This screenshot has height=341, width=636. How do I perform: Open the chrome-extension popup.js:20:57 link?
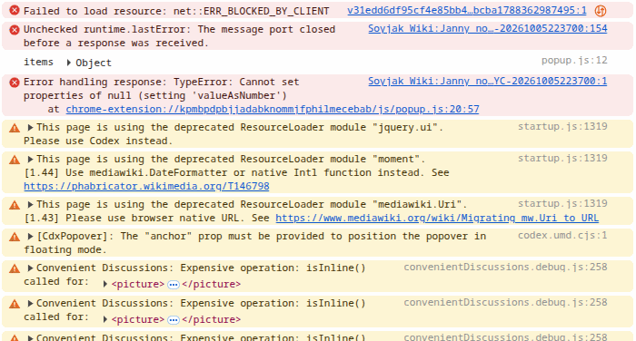coord(273,110)
